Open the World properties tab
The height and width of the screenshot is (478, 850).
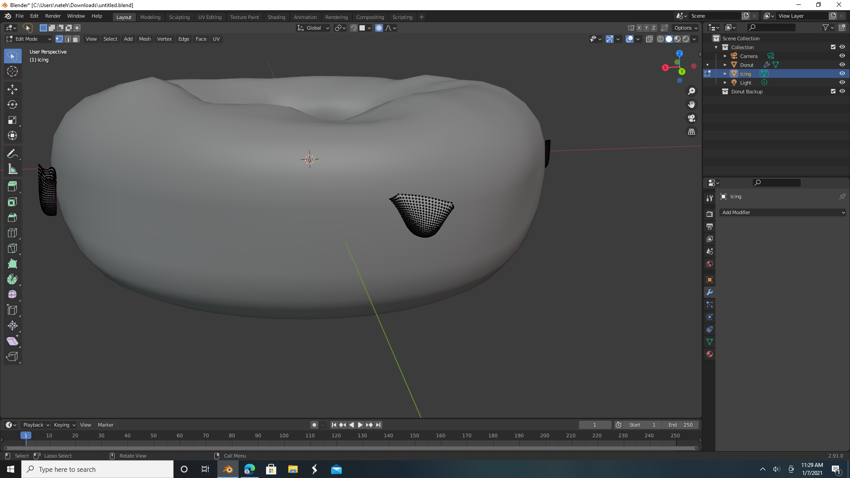(710, 264)
